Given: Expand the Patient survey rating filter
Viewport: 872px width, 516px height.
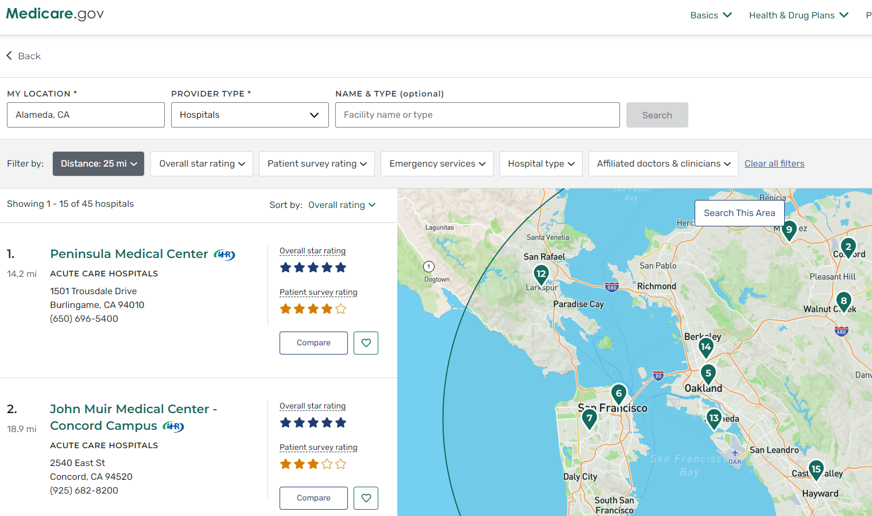Looking at the screenshot, I should click(x=317, y=164).
